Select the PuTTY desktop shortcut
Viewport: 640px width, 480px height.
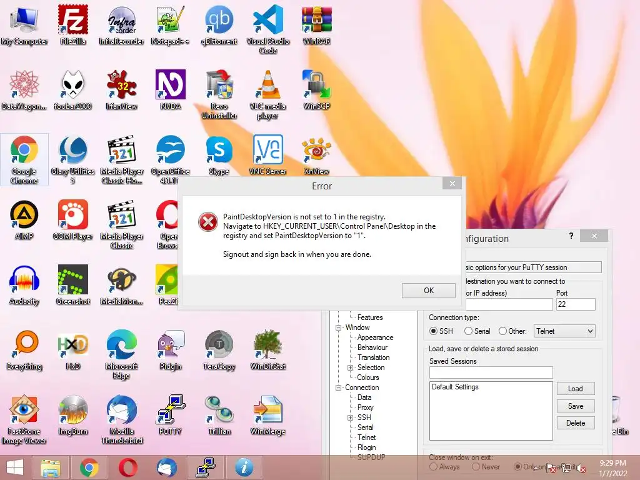coord(170,415)
